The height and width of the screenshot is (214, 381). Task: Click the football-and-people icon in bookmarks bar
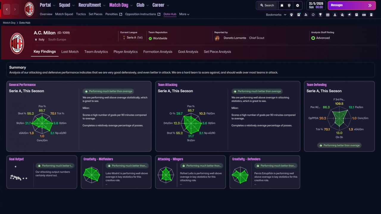coord(342,15)
